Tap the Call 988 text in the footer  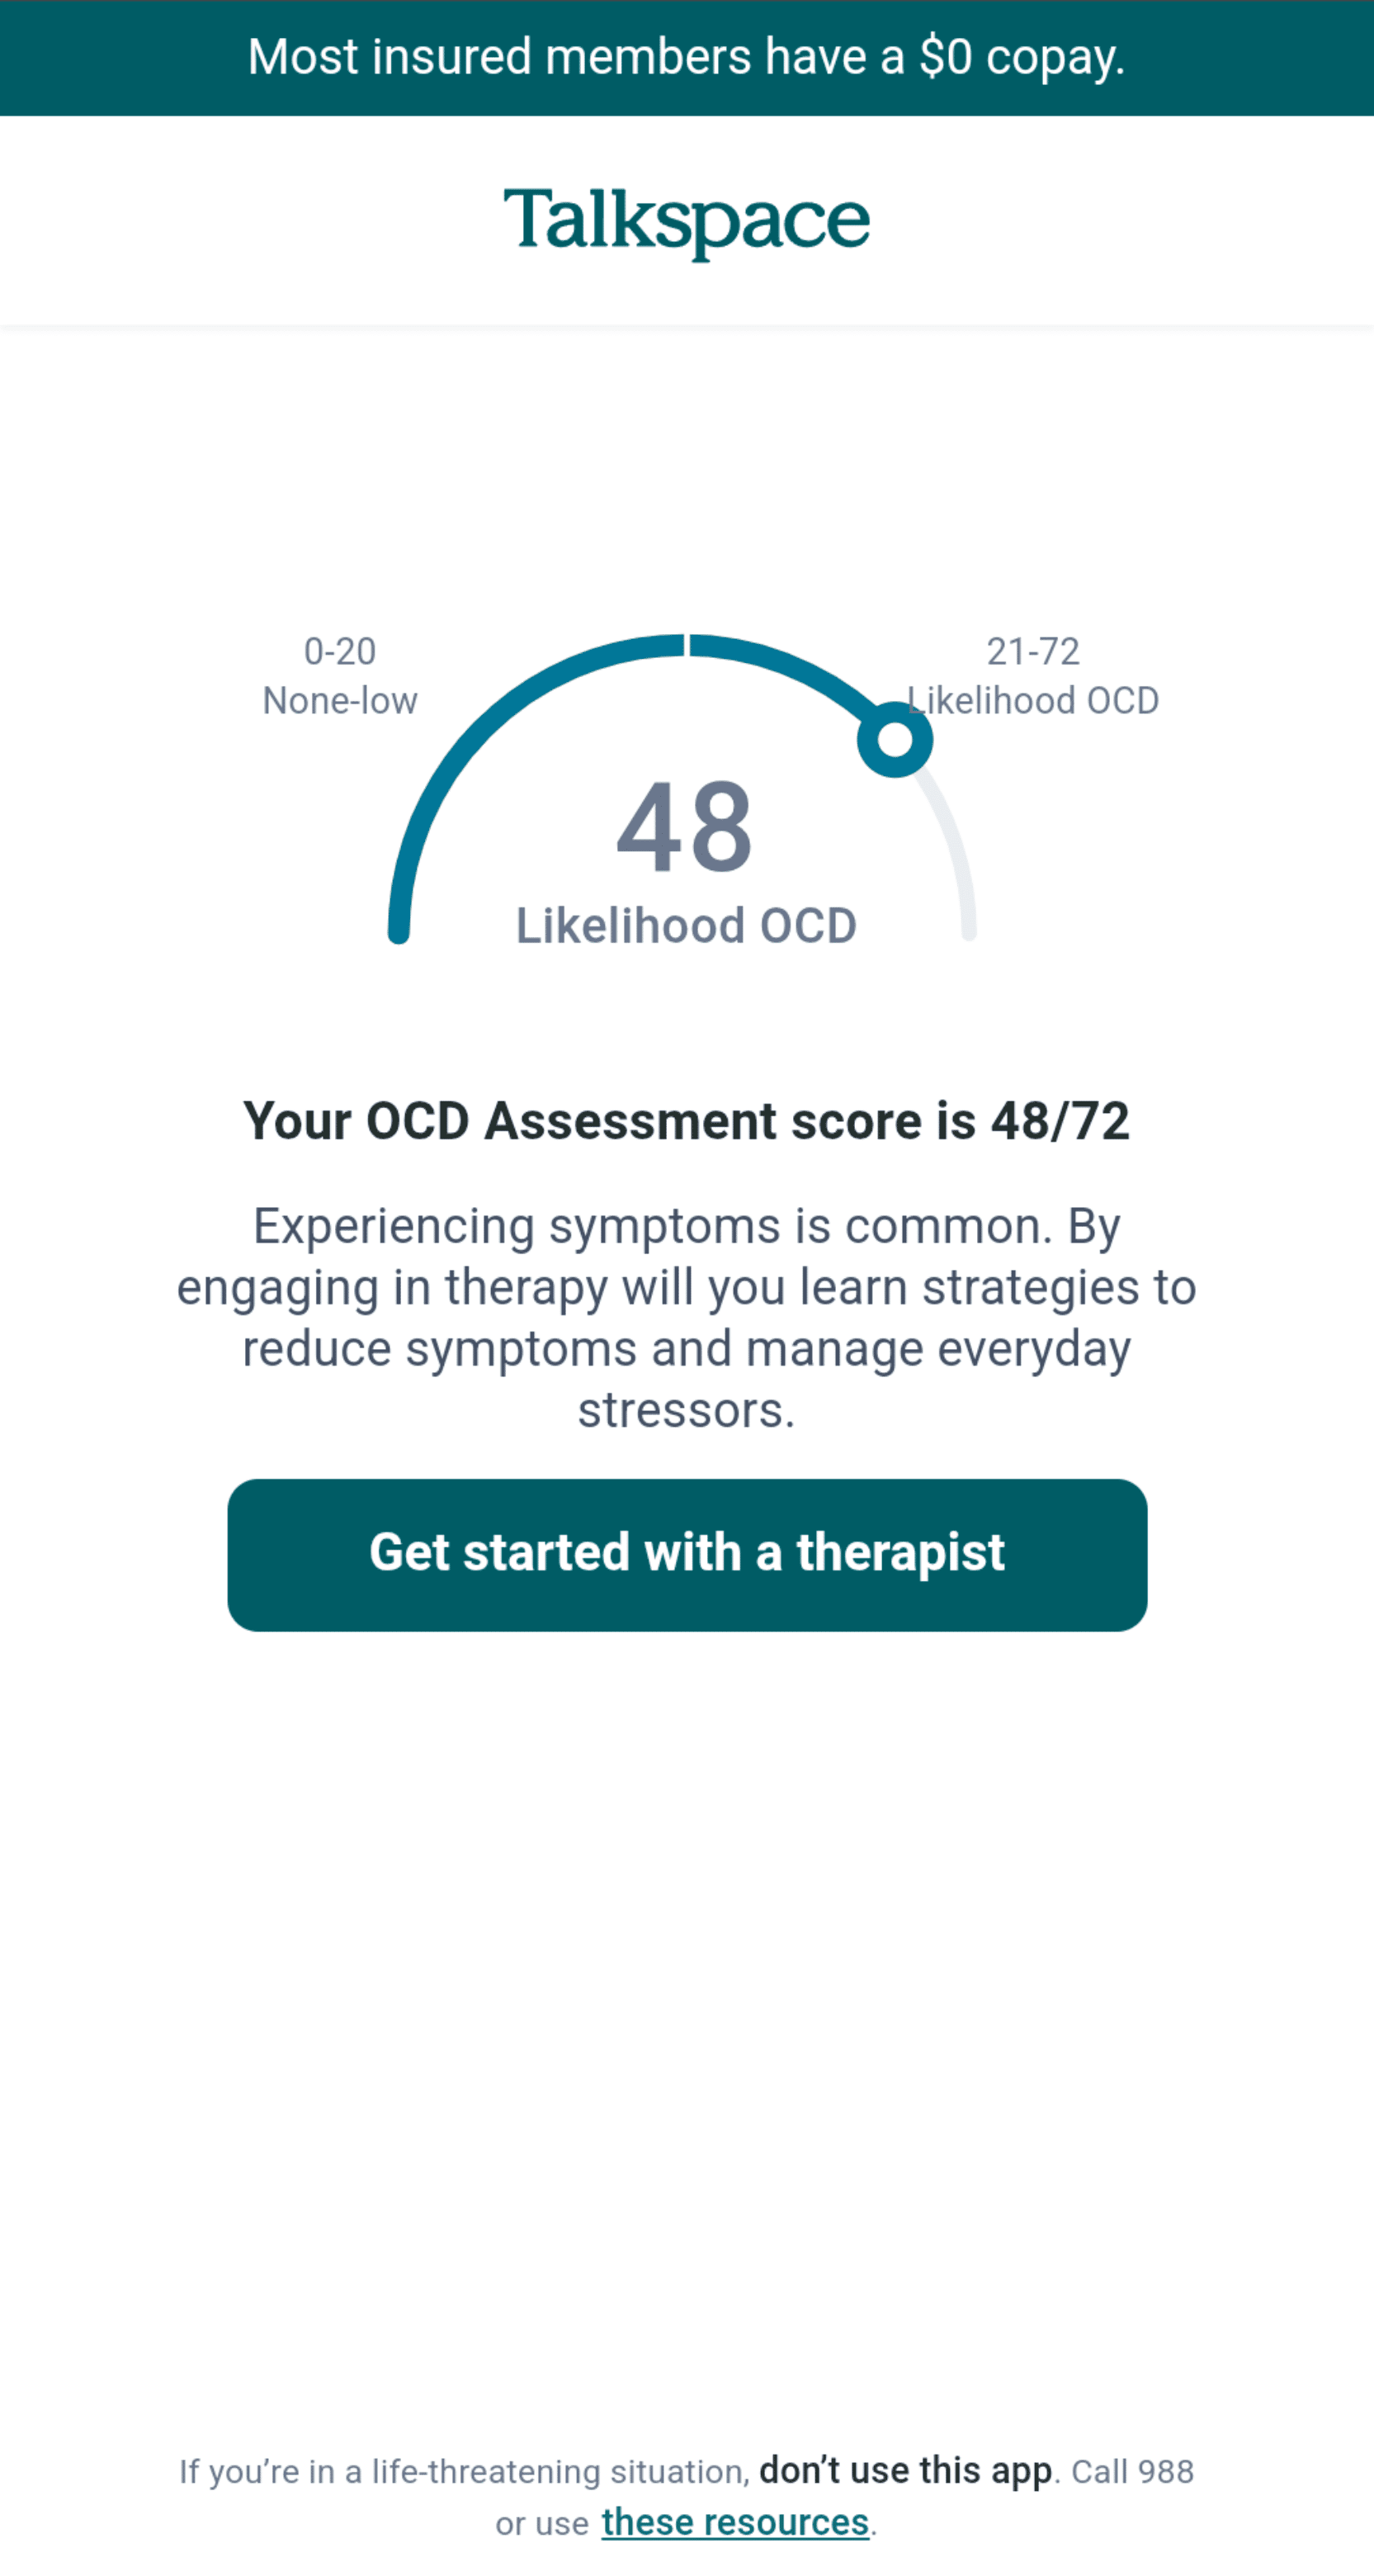(1132, 2471)
